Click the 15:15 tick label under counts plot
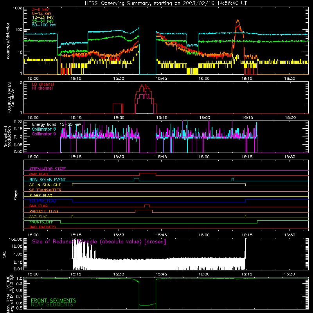The image size is (313, 313). click(76, 79)
